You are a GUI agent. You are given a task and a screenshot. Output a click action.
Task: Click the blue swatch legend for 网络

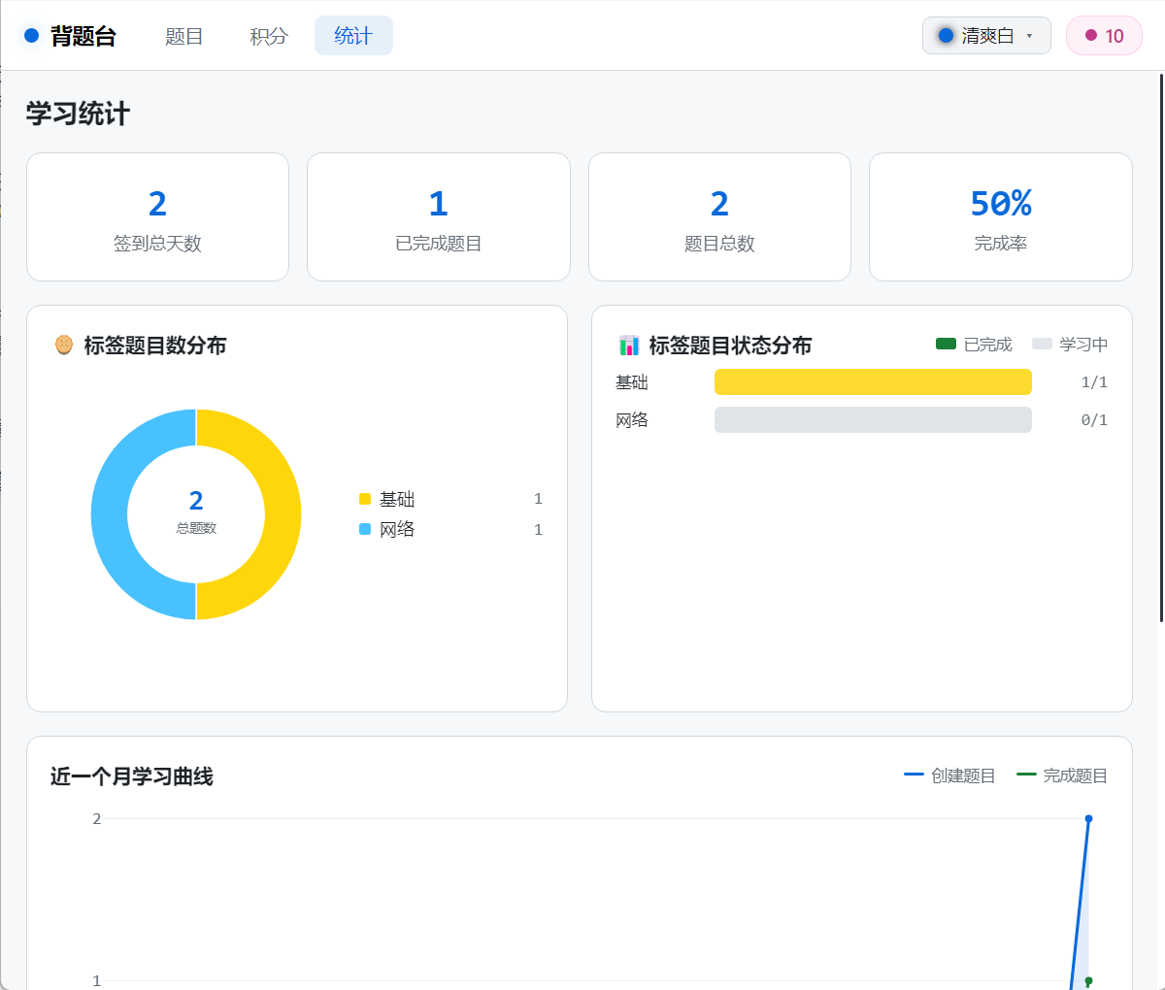[x=365, y=529]
